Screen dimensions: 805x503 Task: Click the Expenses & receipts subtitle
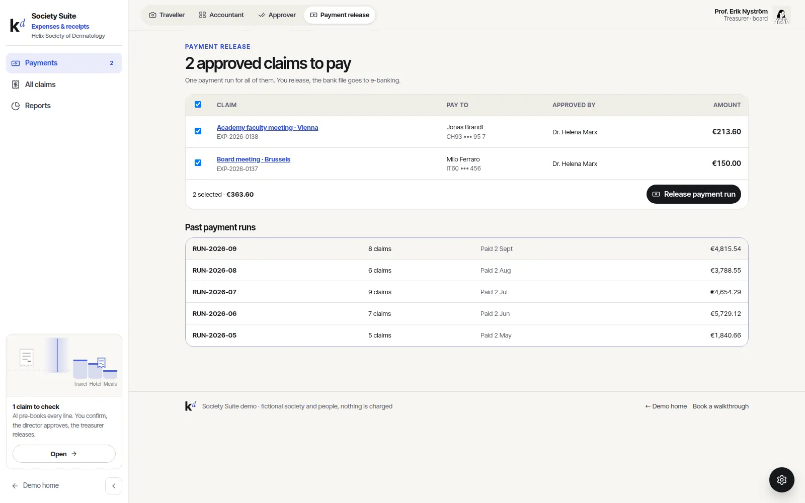pyautogui.click(x=60, y=27)
